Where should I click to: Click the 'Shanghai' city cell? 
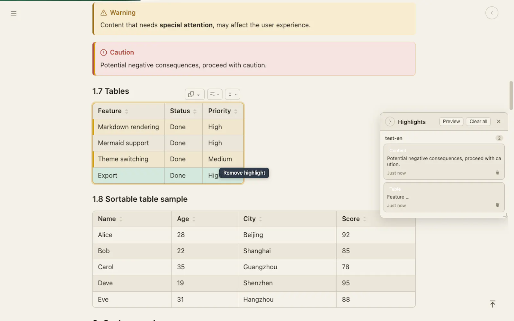pos(287,251)
